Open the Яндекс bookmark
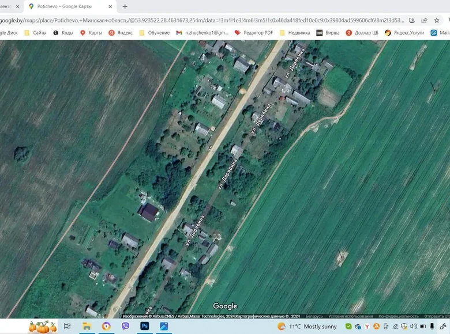The image size is (450, 334). pyautogui.click(x=121, y=33)
